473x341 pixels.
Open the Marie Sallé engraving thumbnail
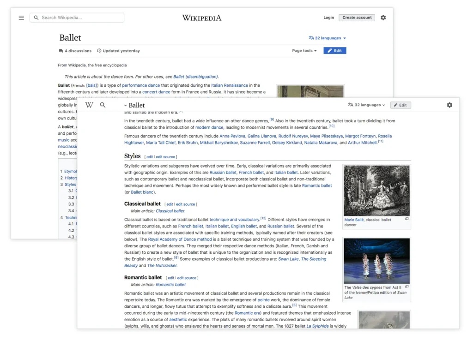click(377, 191)
